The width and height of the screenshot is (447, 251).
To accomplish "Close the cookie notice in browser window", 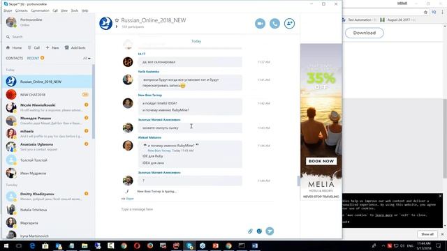I will coord(440,196).
